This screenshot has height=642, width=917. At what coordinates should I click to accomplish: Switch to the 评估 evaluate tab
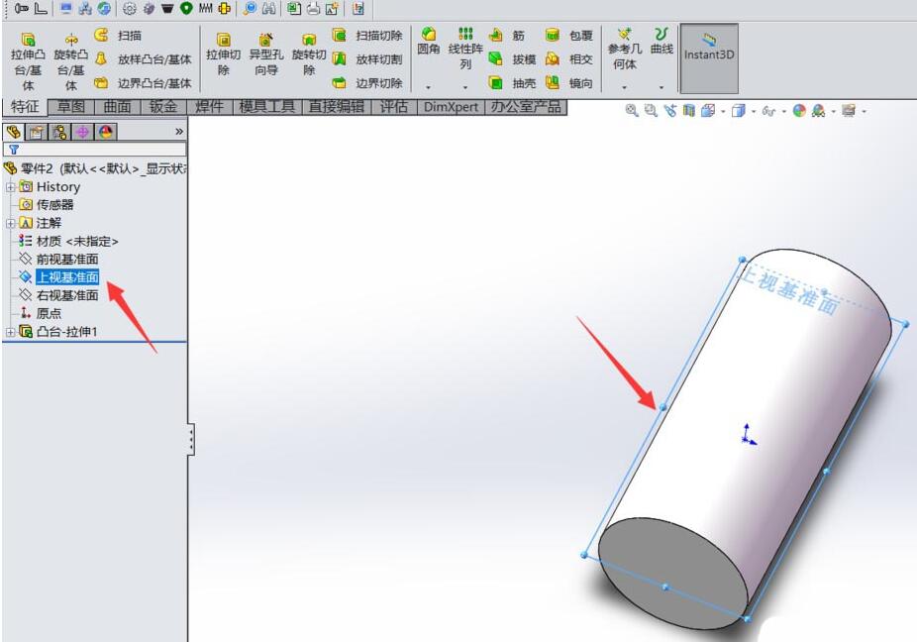[x=393, y=107]
